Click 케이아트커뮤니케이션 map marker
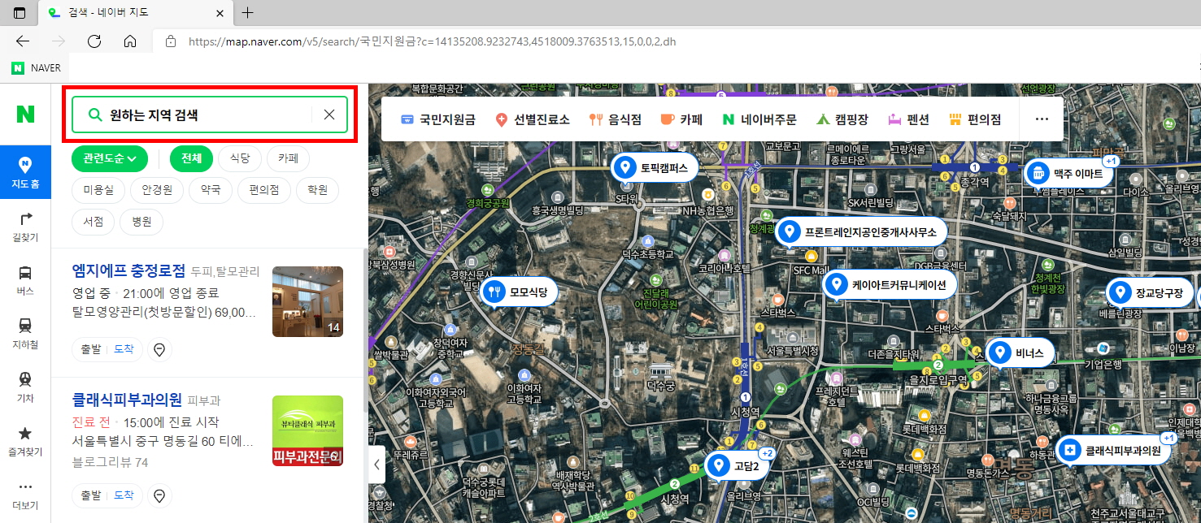The width and height of the screenshot is (1201, 523). click(890, 285)
